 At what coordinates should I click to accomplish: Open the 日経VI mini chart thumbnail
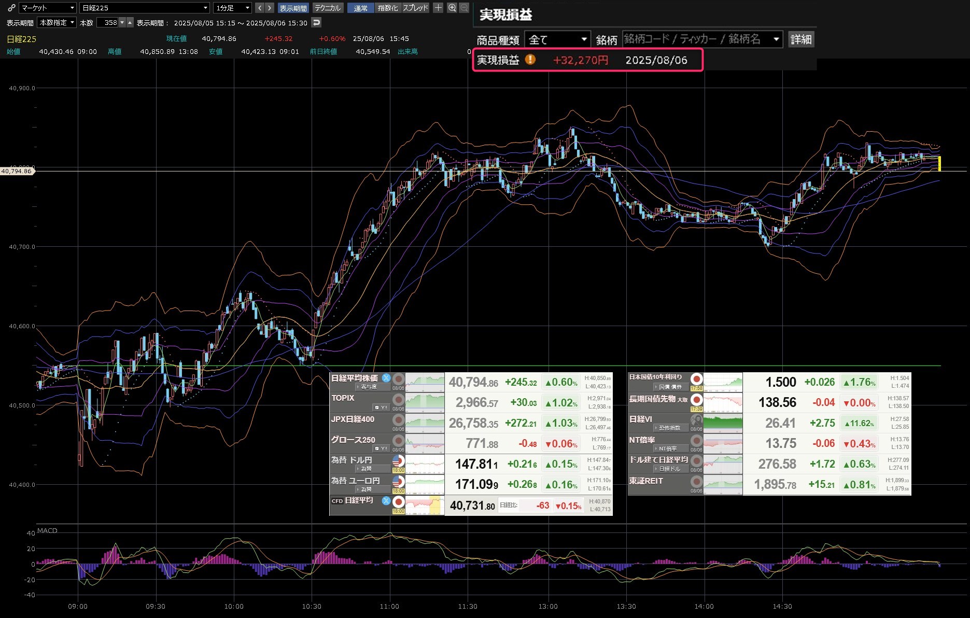click(x=723, y=423)
